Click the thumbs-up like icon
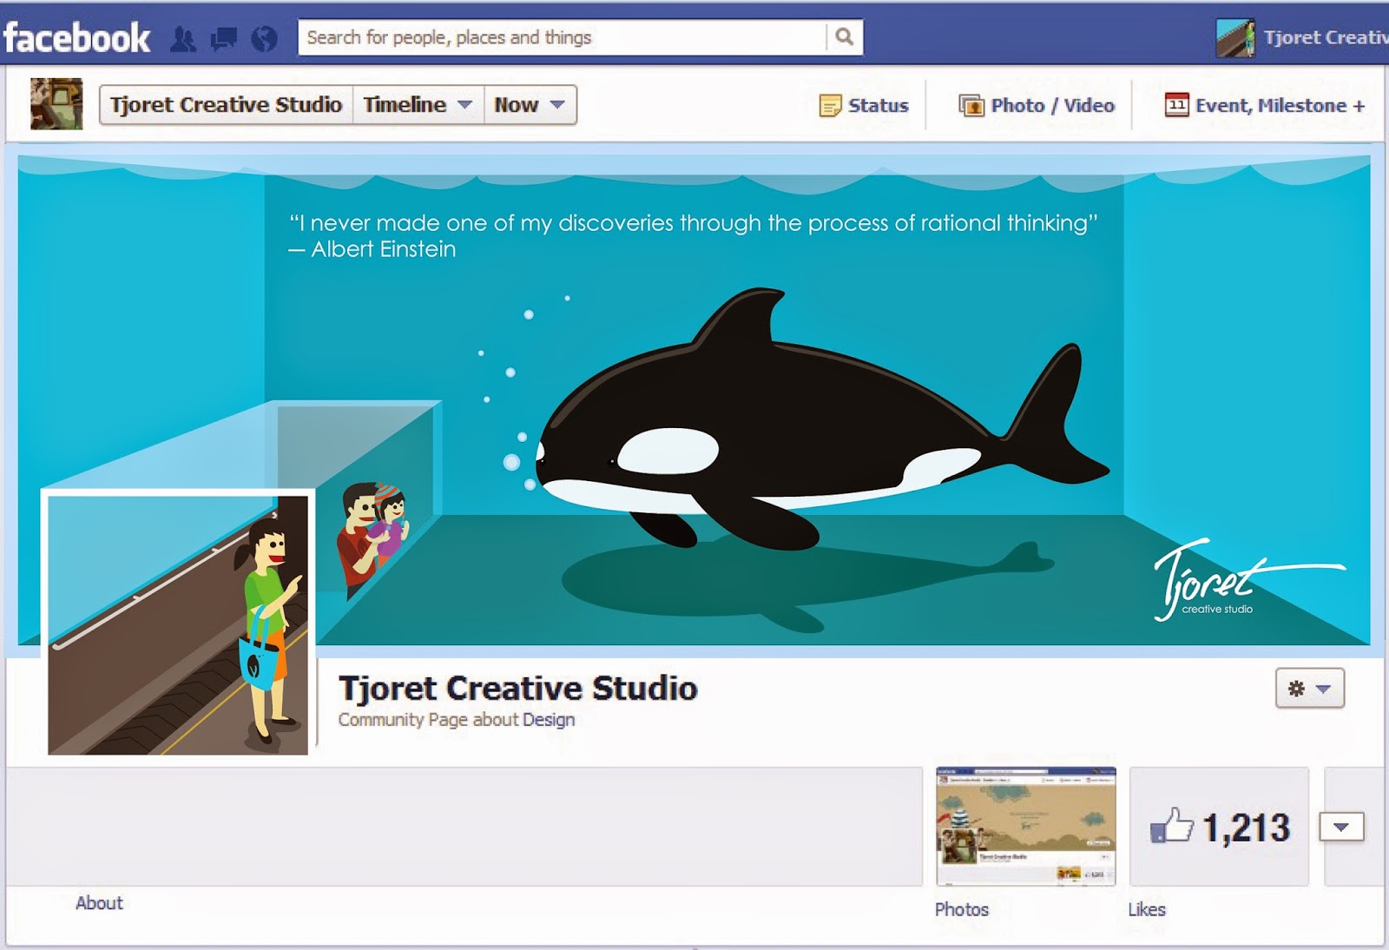 1171,826
